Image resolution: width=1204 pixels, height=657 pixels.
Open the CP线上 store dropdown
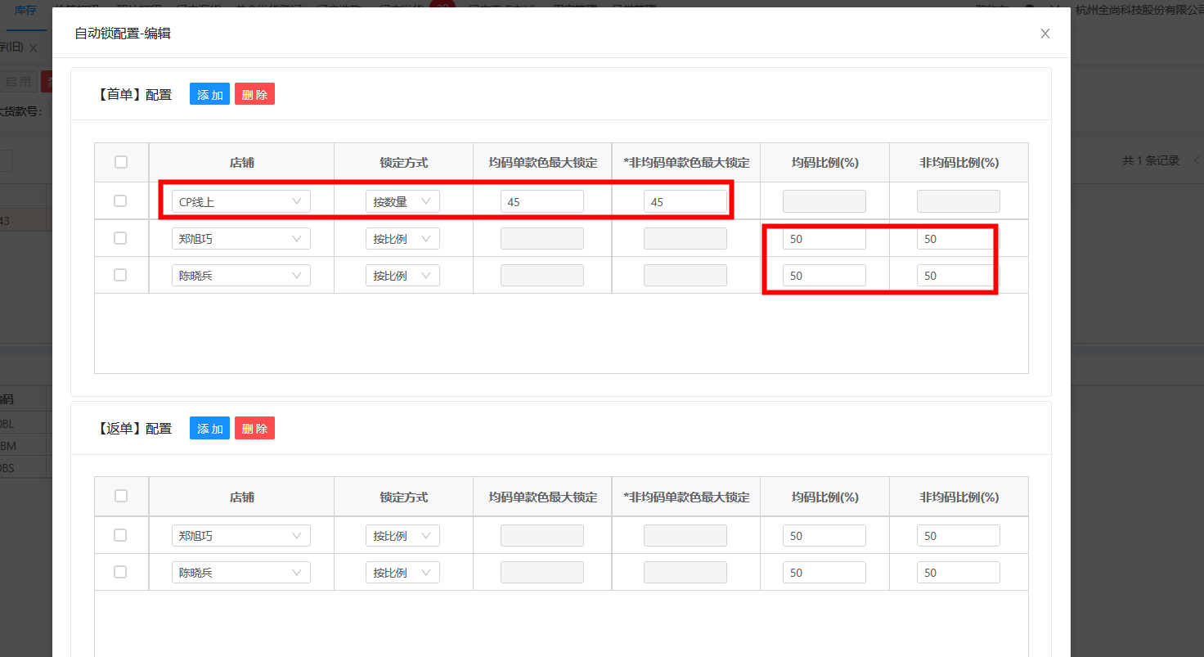click(x=240, y=202)
